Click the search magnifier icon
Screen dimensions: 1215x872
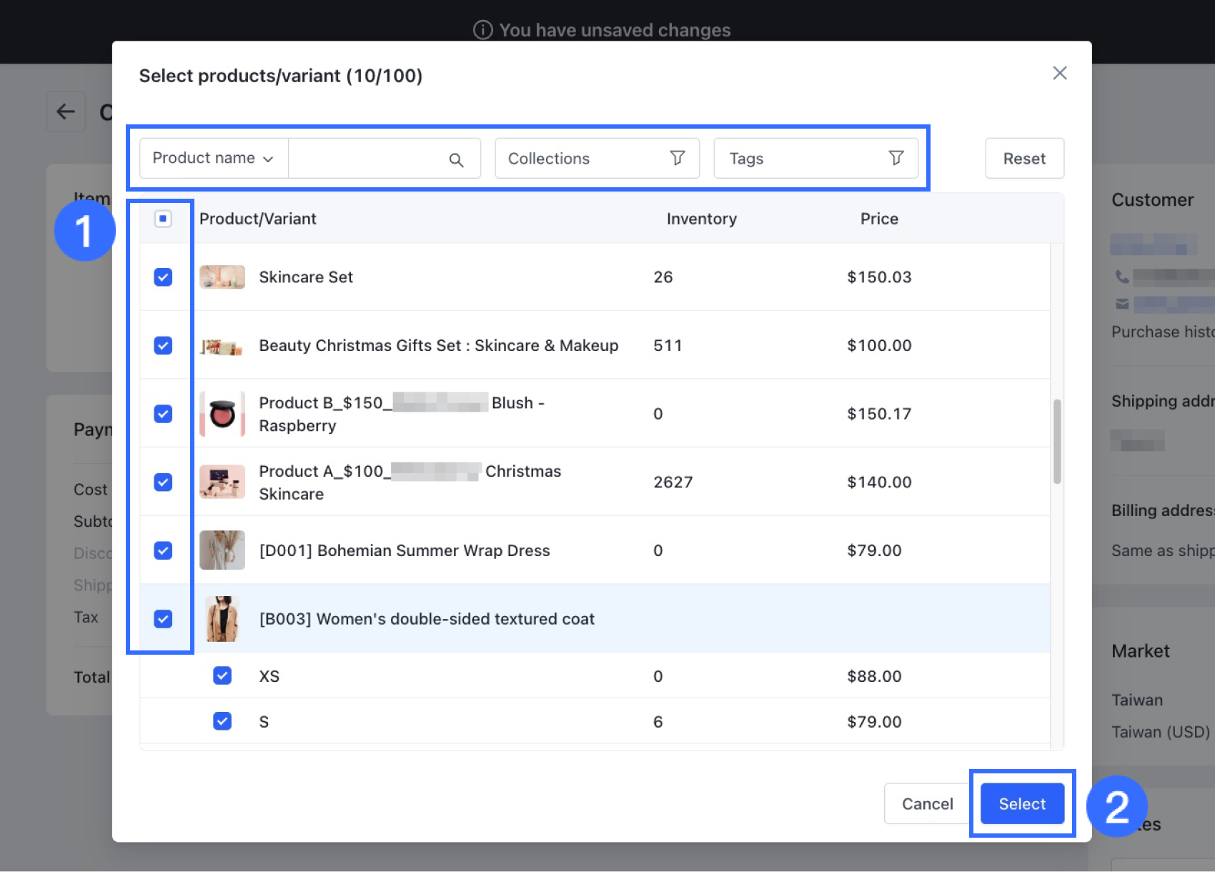[456, 159]
